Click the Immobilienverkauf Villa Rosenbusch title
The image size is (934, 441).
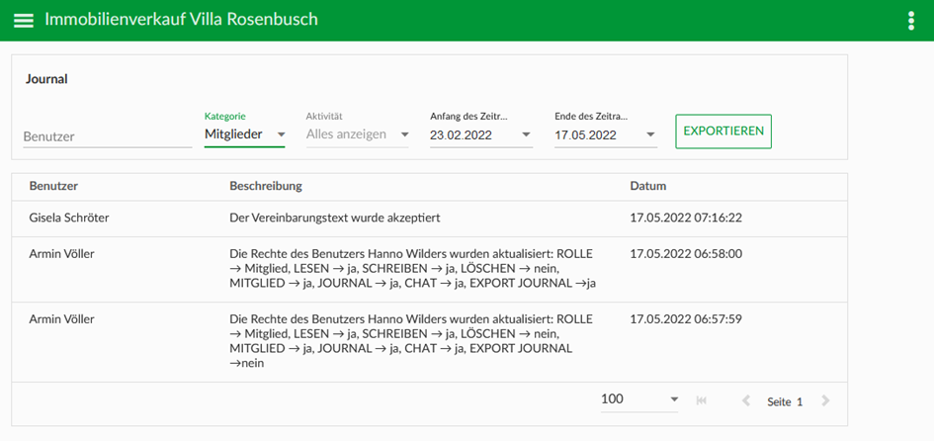click(x=182, y=20)
